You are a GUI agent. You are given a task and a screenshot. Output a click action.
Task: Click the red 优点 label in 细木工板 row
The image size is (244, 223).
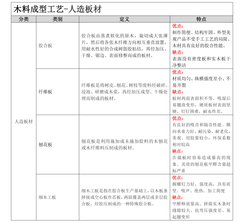178,178
